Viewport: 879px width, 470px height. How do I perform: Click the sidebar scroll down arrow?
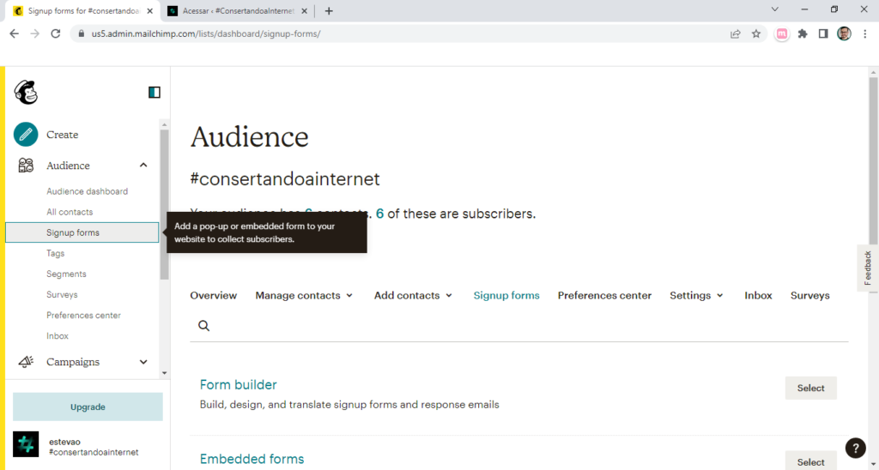(164, 373)
